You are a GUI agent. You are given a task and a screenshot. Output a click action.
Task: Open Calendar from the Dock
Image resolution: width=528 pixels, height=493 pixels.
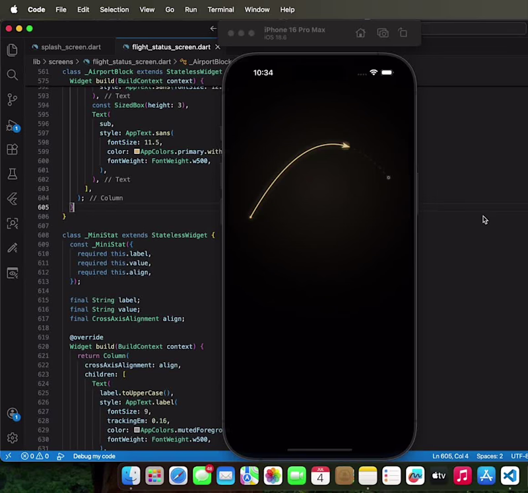[x=320, y=475]
